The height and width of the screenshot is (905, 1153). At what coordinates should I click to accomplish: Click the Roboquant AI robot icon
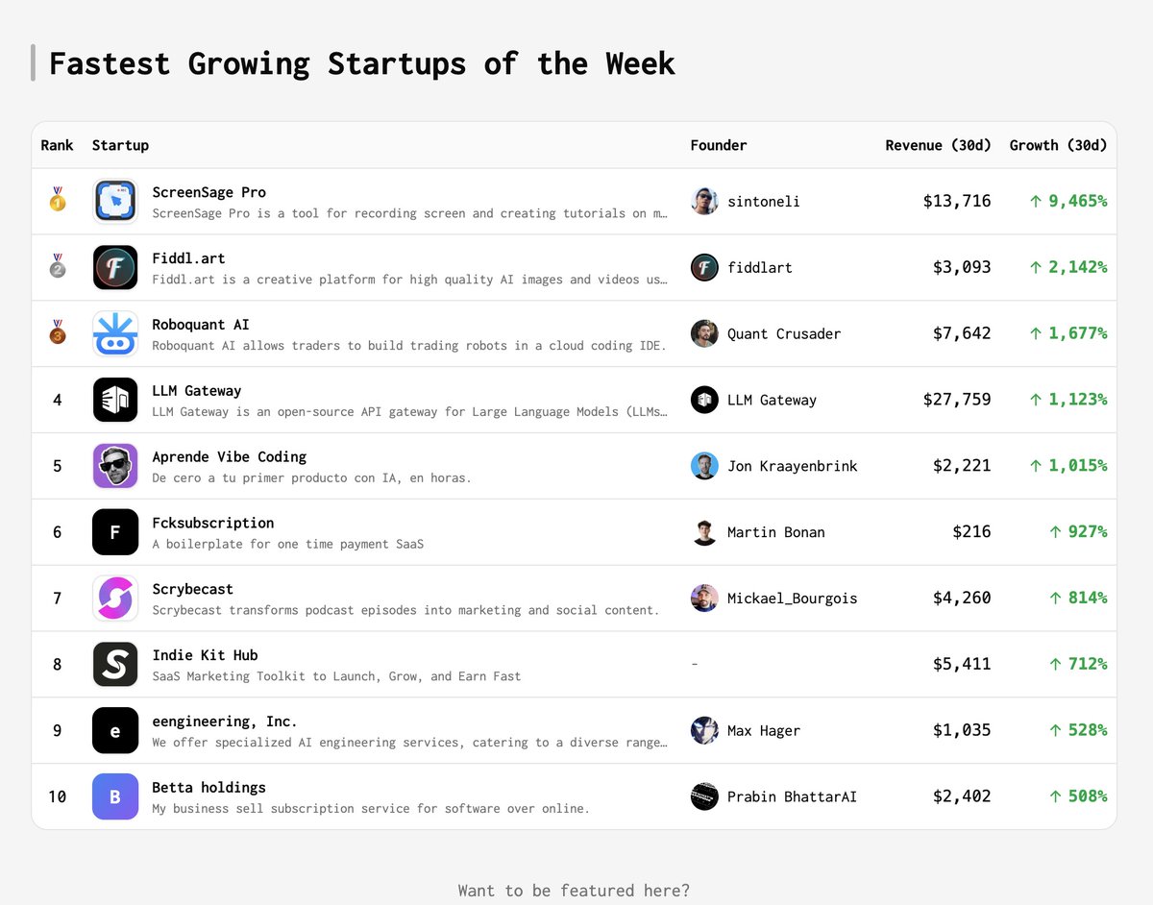click(115, 333)
